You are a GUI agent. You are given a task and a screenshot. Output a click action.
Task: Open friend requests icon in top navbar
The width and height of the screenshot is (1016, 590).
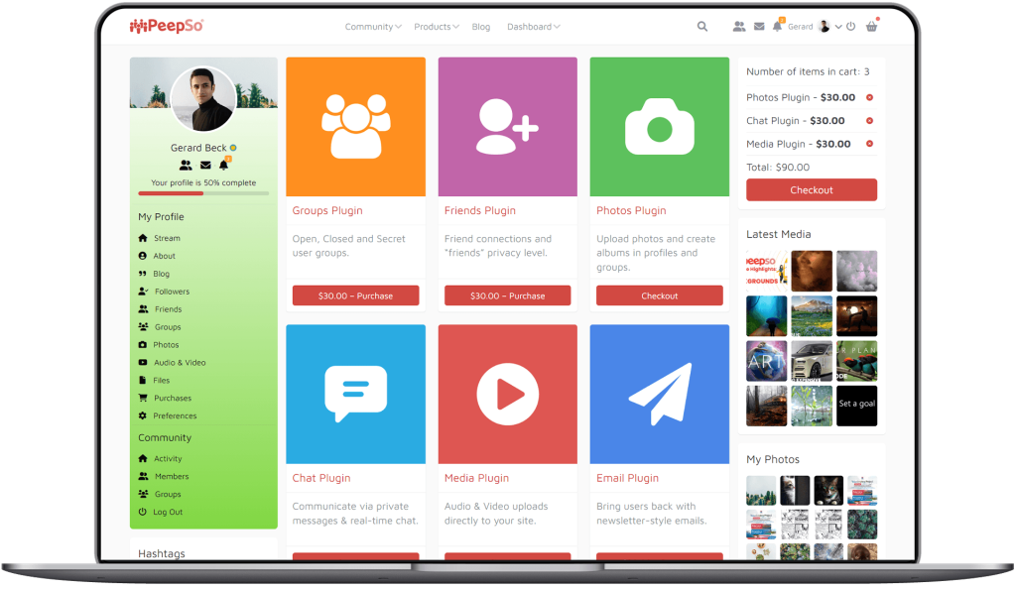point(738,27)
